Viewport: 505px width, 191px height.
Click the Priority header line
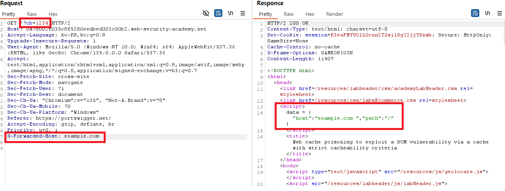32,130
